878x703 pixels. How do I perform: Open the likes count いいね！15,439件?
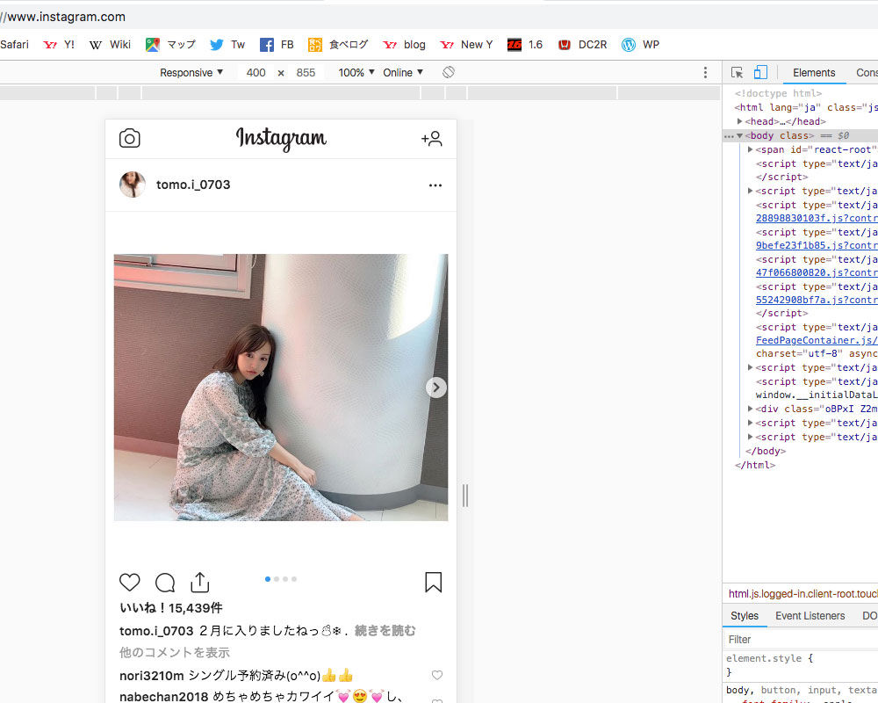point(171,608)
